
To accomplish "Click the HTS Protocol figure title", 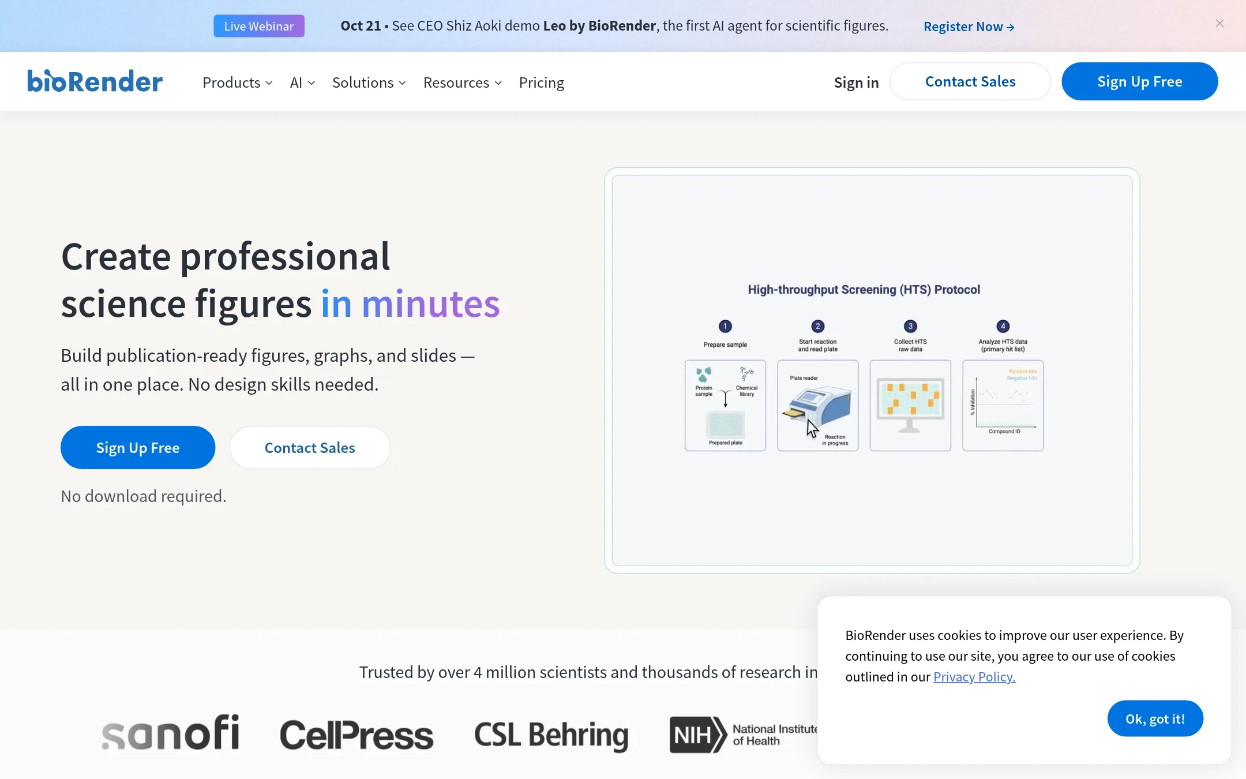I will 864,290.
